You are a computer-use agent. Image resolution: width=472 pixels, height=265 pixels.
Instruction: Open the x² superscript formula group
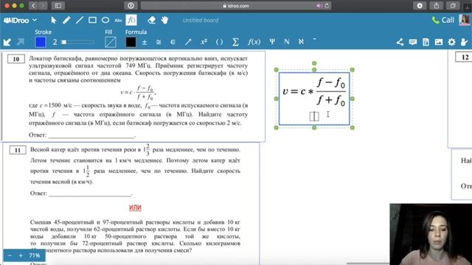(204, 42)
